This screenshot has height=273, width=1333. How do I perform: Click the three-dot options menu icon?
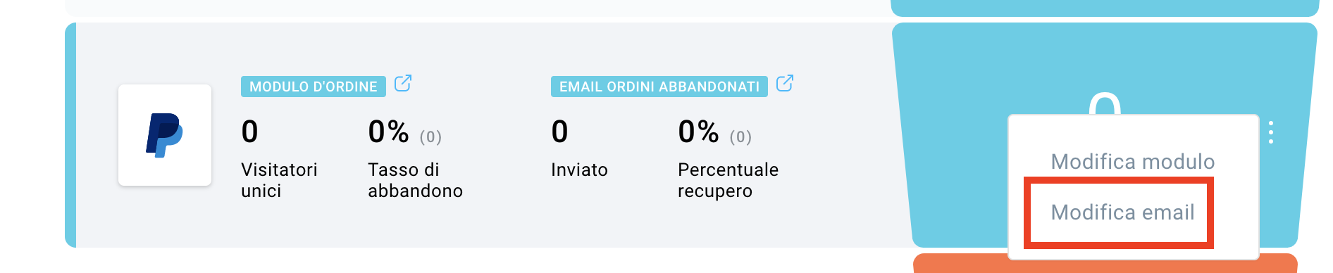click(x=1271, y=132)
